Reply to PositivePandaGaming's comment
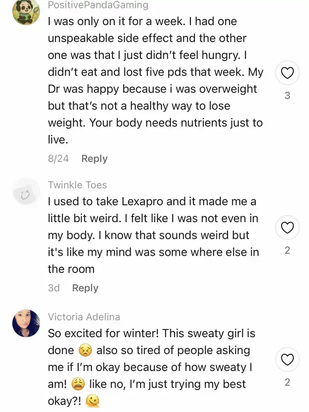 coord(94,158)
